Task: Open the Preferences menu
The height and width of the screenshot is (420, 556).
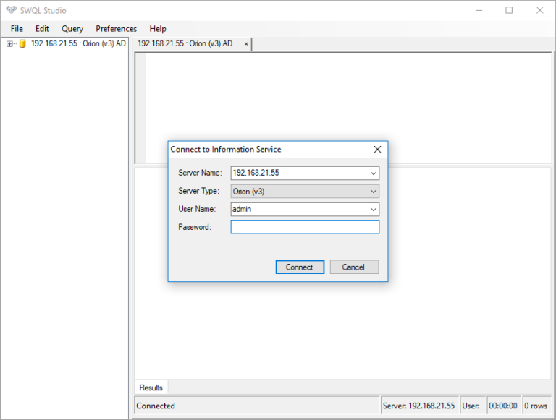Action: 116,29
